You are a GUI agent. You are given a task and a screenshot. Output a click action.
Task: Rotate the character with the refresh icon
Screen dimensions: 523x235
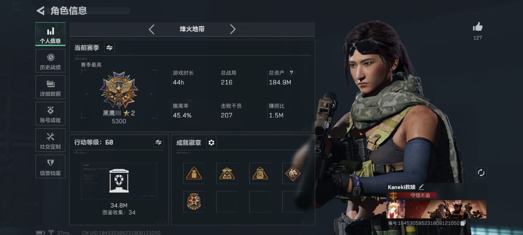click(x=481, y=173)
